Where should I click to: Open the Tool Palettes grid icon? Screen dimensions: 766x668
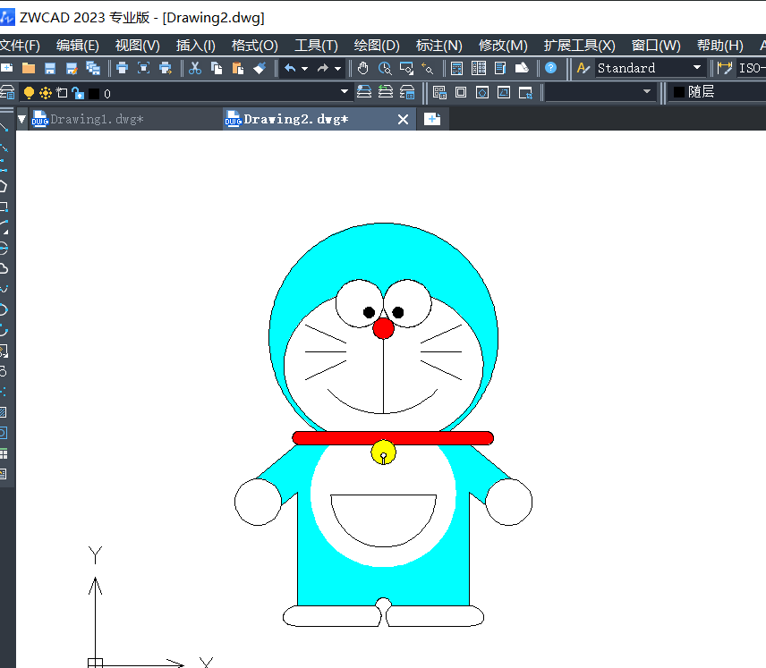478,68
